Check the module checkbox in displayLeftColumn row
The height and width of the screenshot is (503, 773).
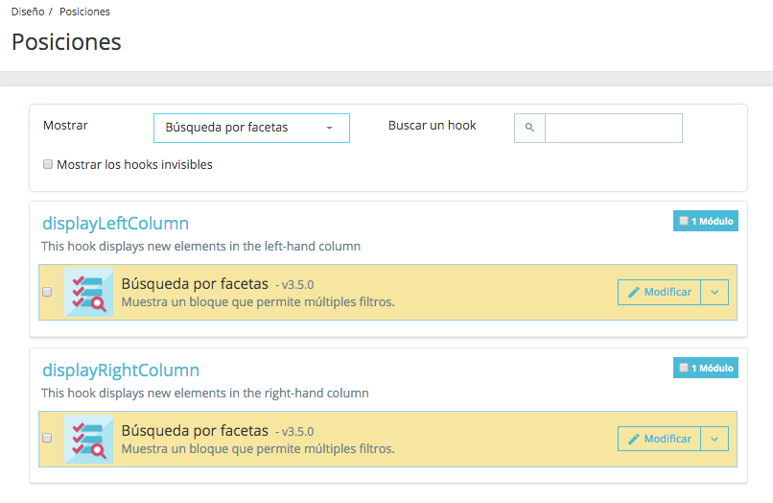pos(47,292)
